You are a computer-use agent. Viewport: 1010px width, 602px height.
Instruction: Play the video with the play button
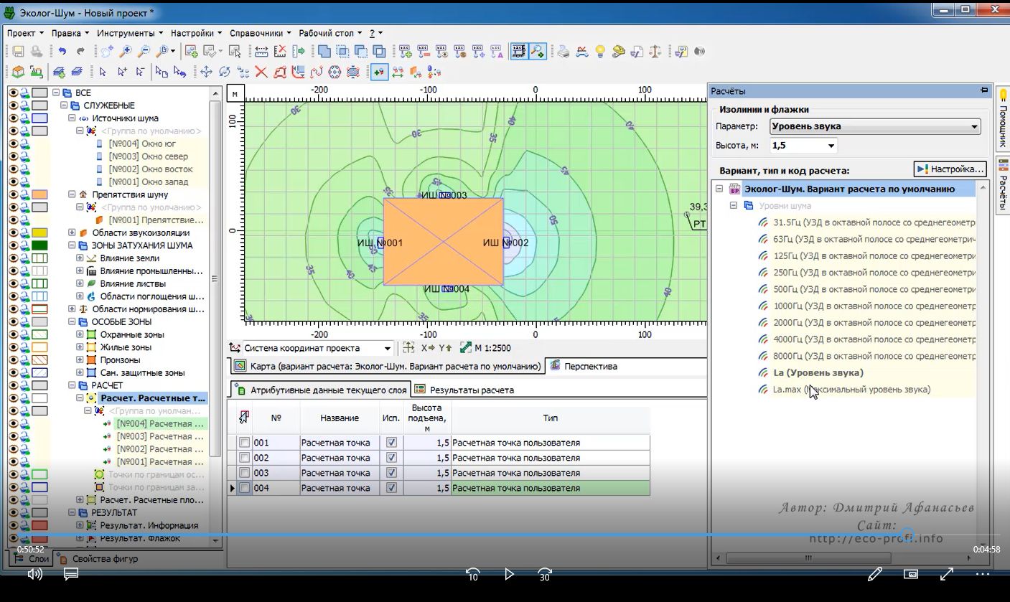click(509, 574)
